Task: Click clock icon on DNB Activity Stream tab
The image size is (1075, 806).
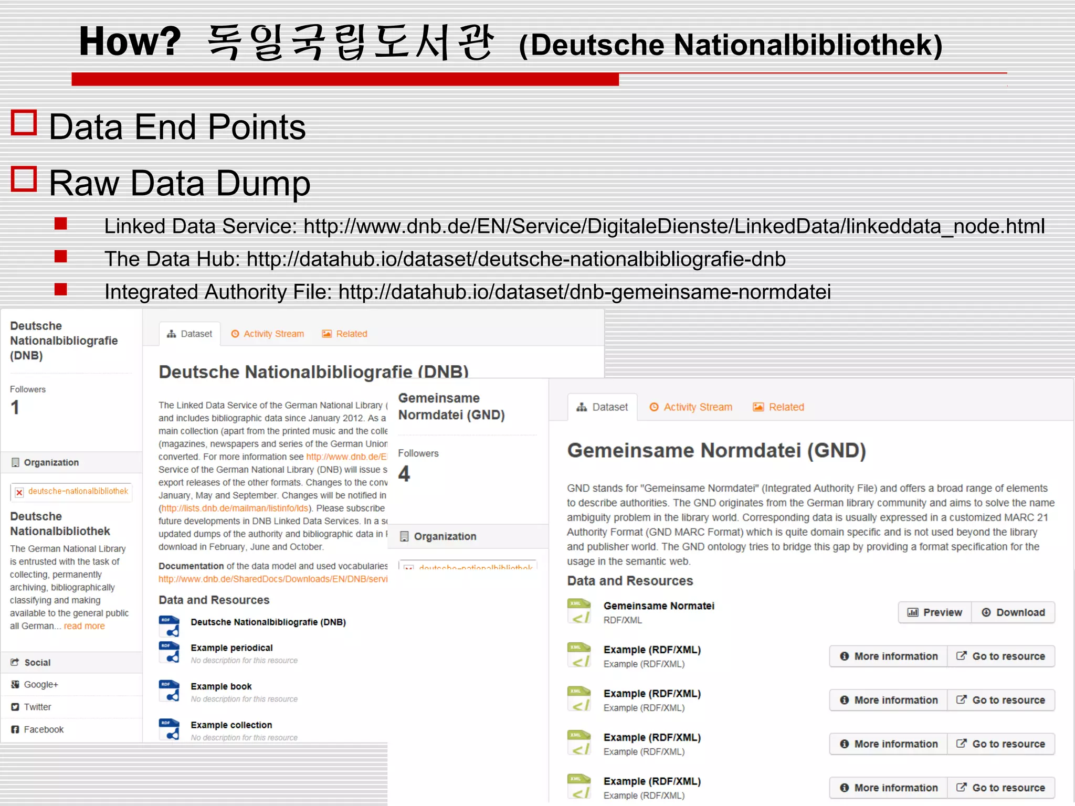Action: [235, 334]
